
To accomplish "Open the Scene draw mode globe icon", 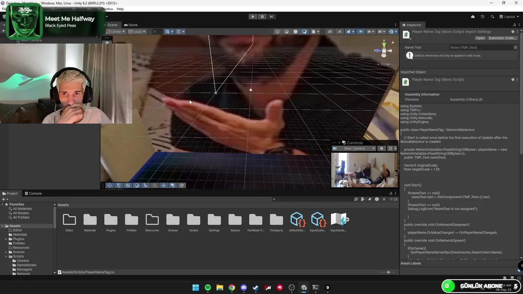I will 277,32.
